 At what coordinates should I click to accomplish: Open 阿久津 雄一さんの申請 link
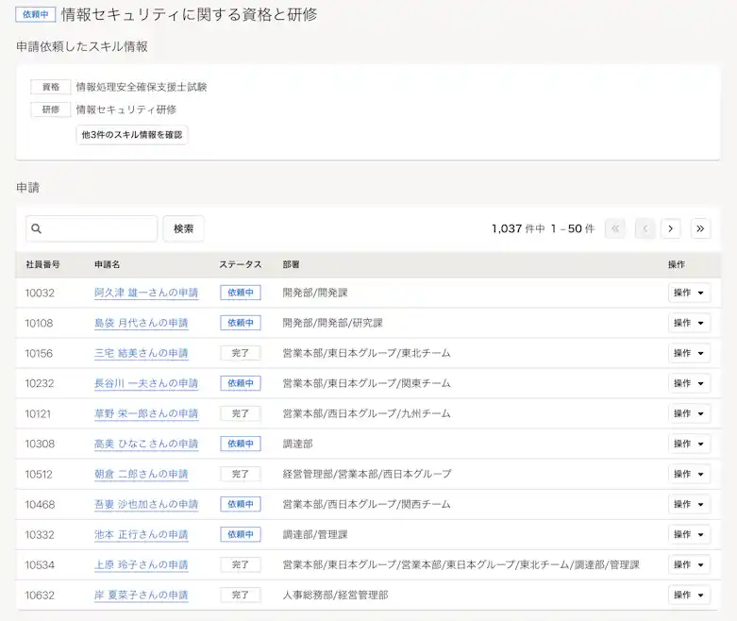coord(146,294)
